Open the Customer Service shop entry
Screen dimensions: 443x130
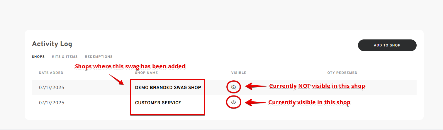coord(158,103)
